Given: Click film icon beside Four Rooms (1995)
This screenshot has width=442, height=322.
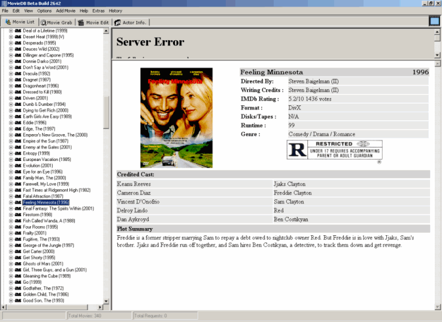Looking at the screenshot, I should pos(18,227).
